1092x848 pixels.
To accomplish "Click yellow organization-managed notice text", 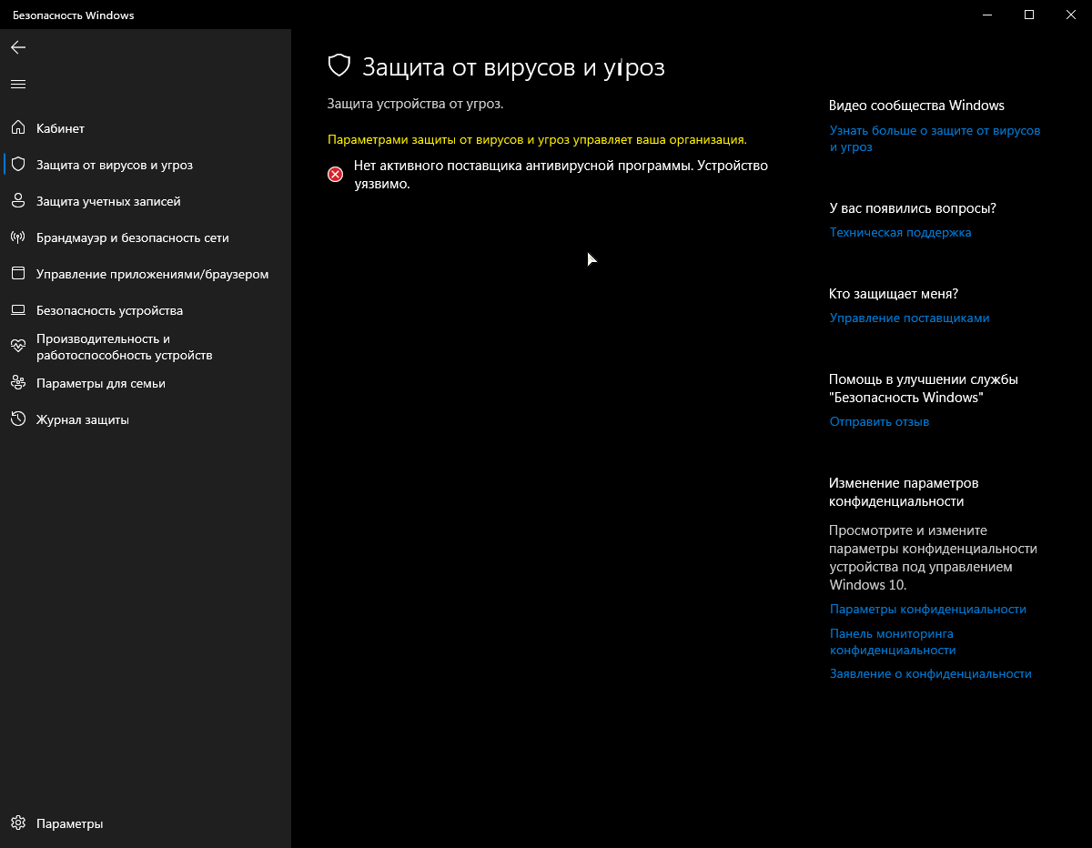I will pyautogui.click(x=537, y=140).
